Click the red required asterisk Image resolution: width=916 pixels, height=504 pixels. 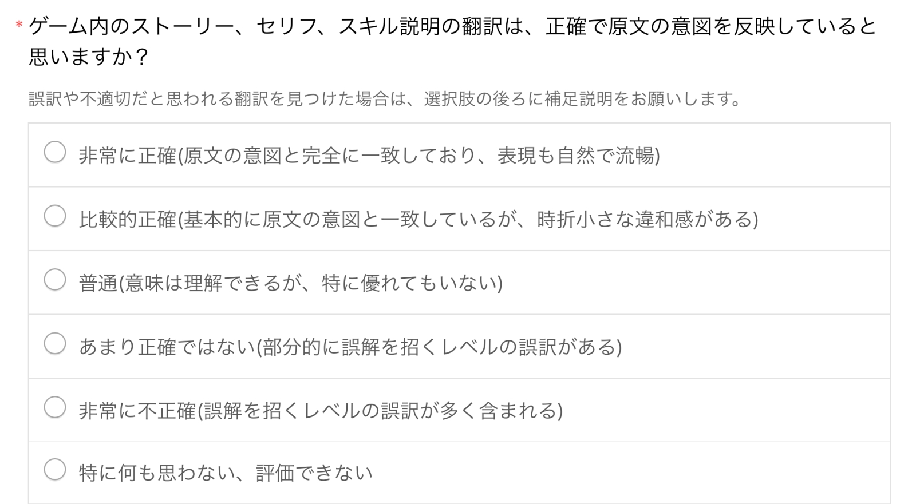tap(19, 25)
